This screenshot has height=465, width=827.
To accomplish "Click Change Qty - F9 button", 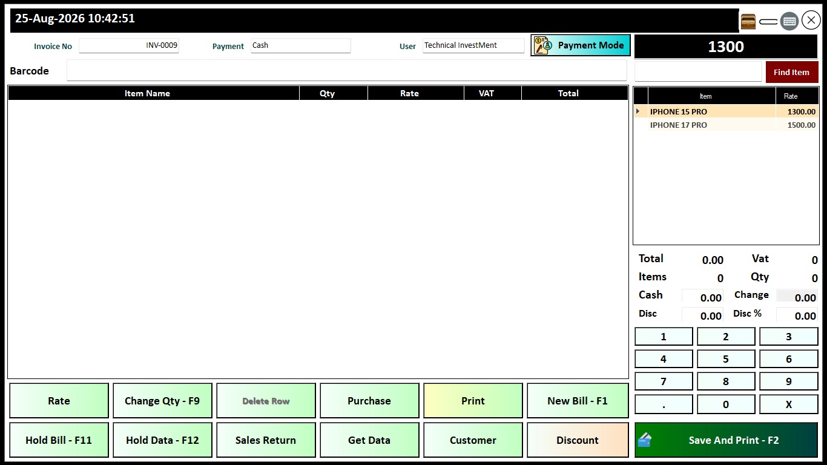I will (x=163, y=401).
